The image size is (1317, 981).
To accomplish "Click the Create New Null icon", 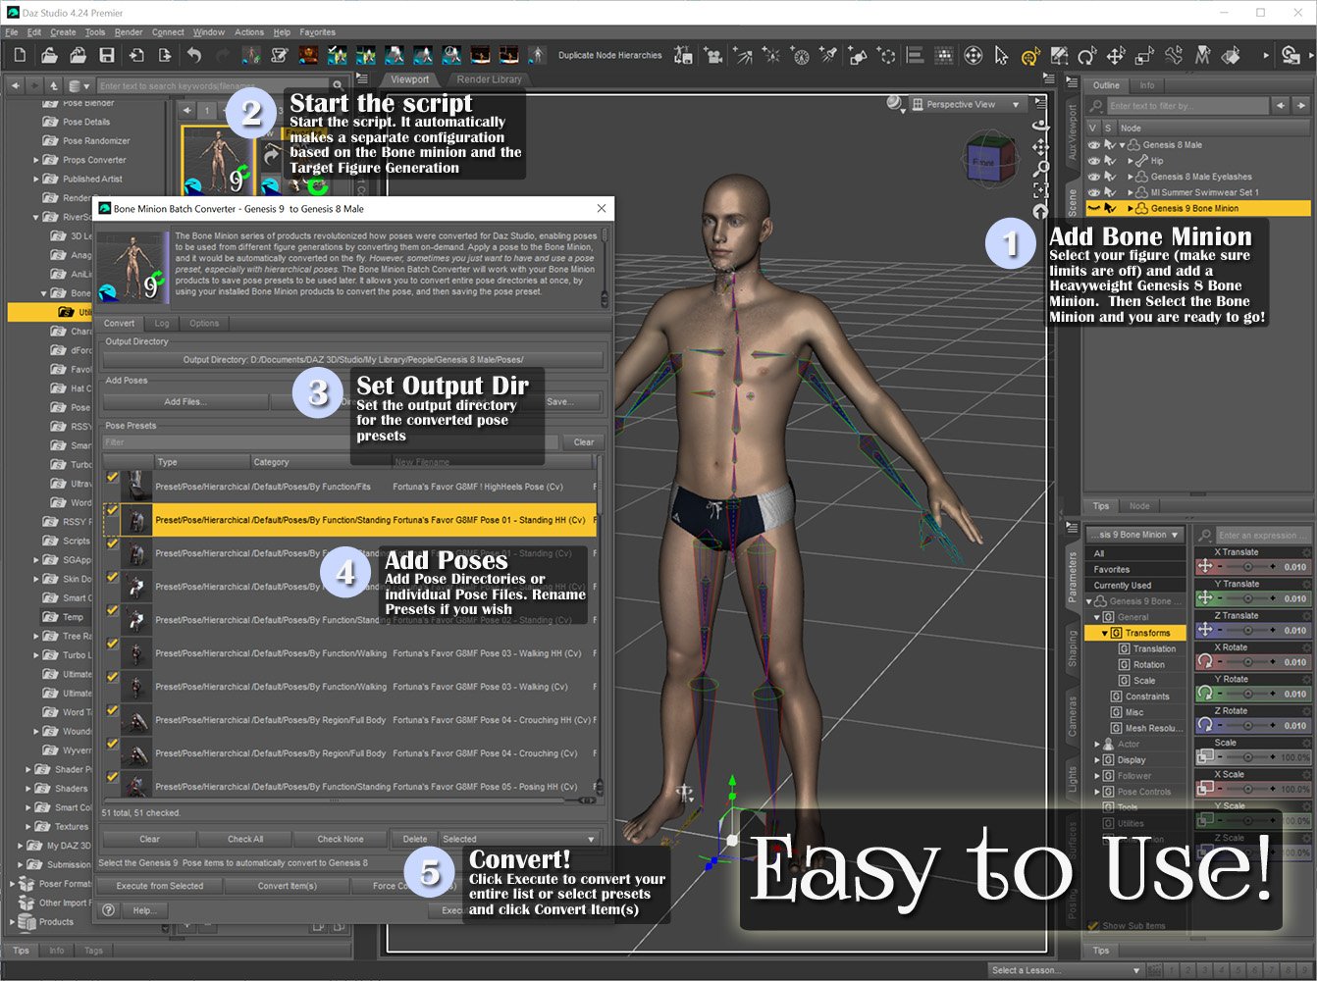I will [886, 56].
